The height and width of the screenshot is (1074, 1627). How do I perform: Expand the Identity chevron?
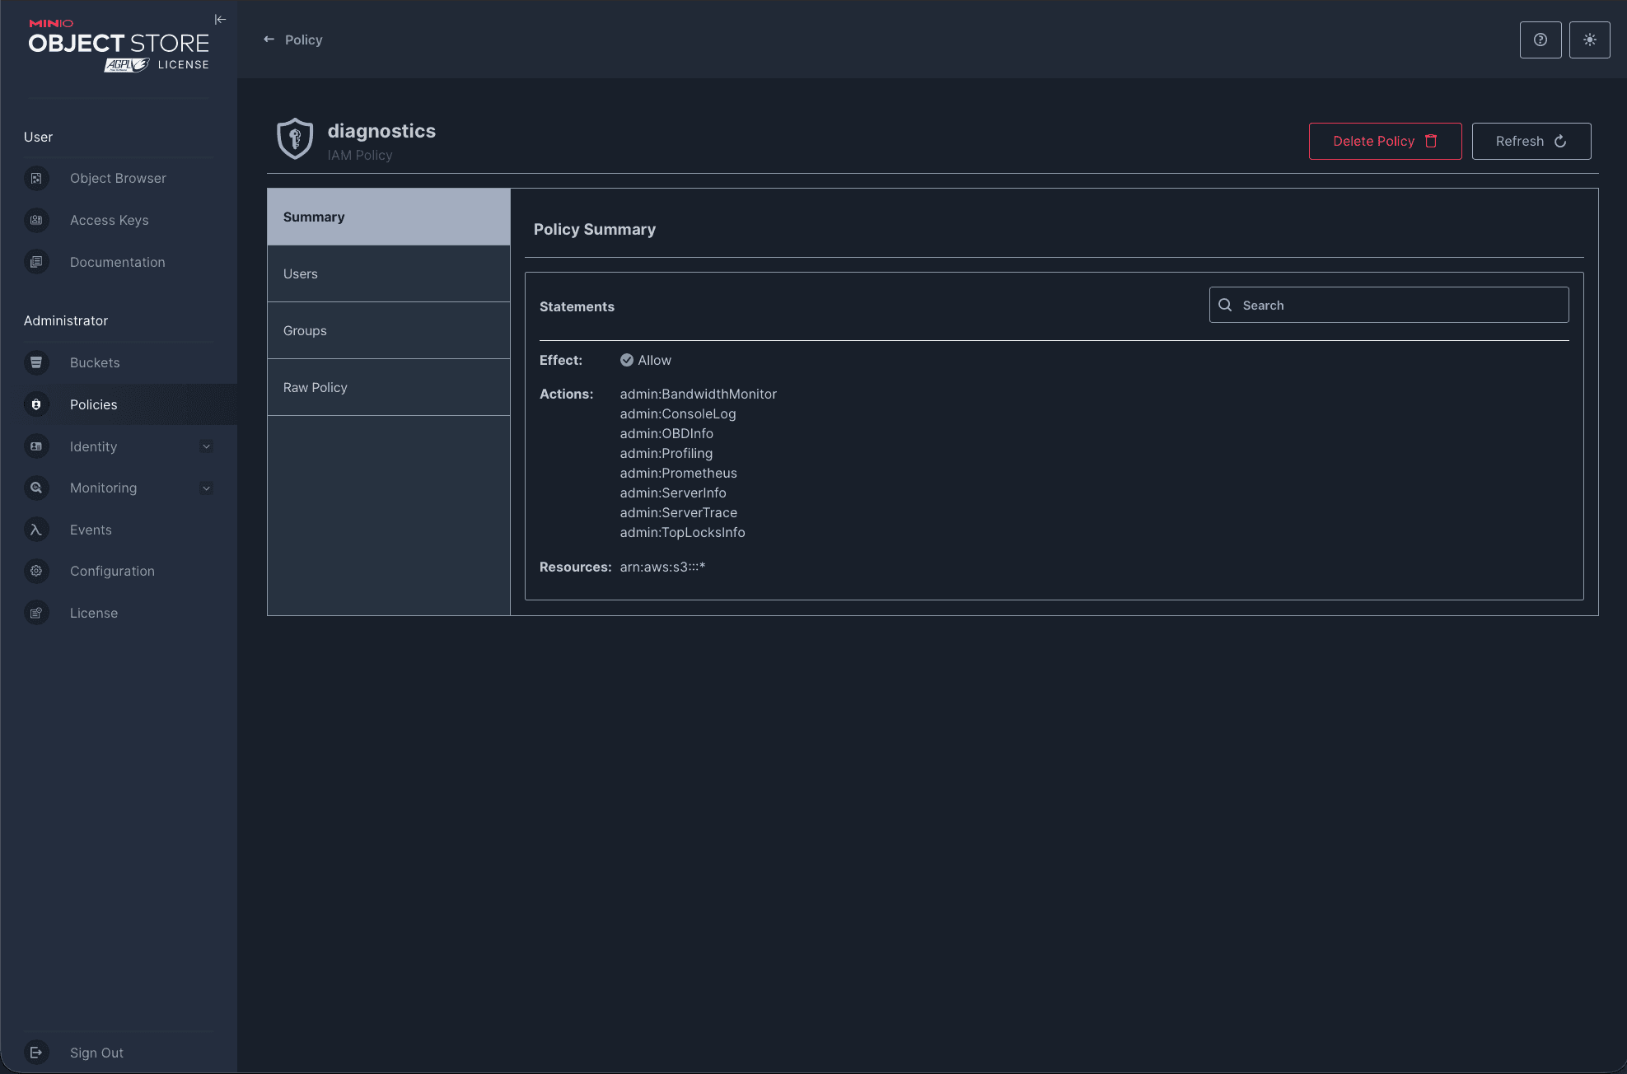coord(207,446)
